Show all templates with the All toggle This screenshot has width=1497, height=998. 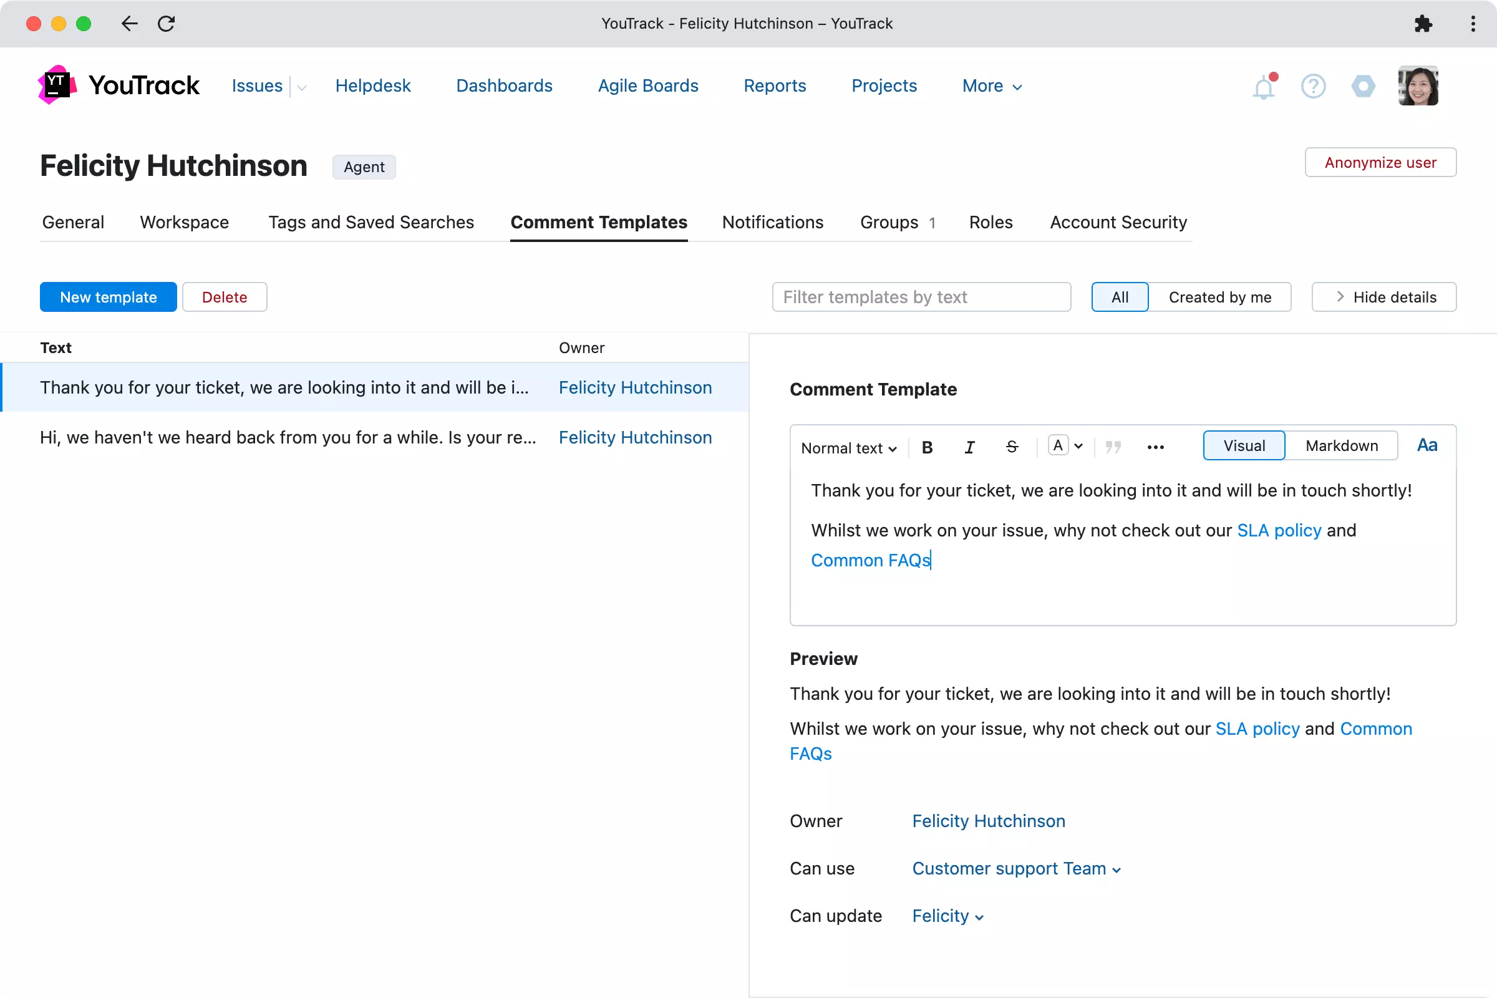[1119, 297]
